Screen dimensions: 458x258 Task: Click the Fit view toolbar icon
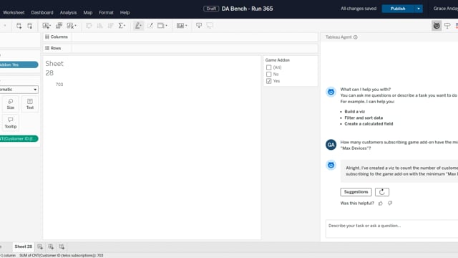160,26
